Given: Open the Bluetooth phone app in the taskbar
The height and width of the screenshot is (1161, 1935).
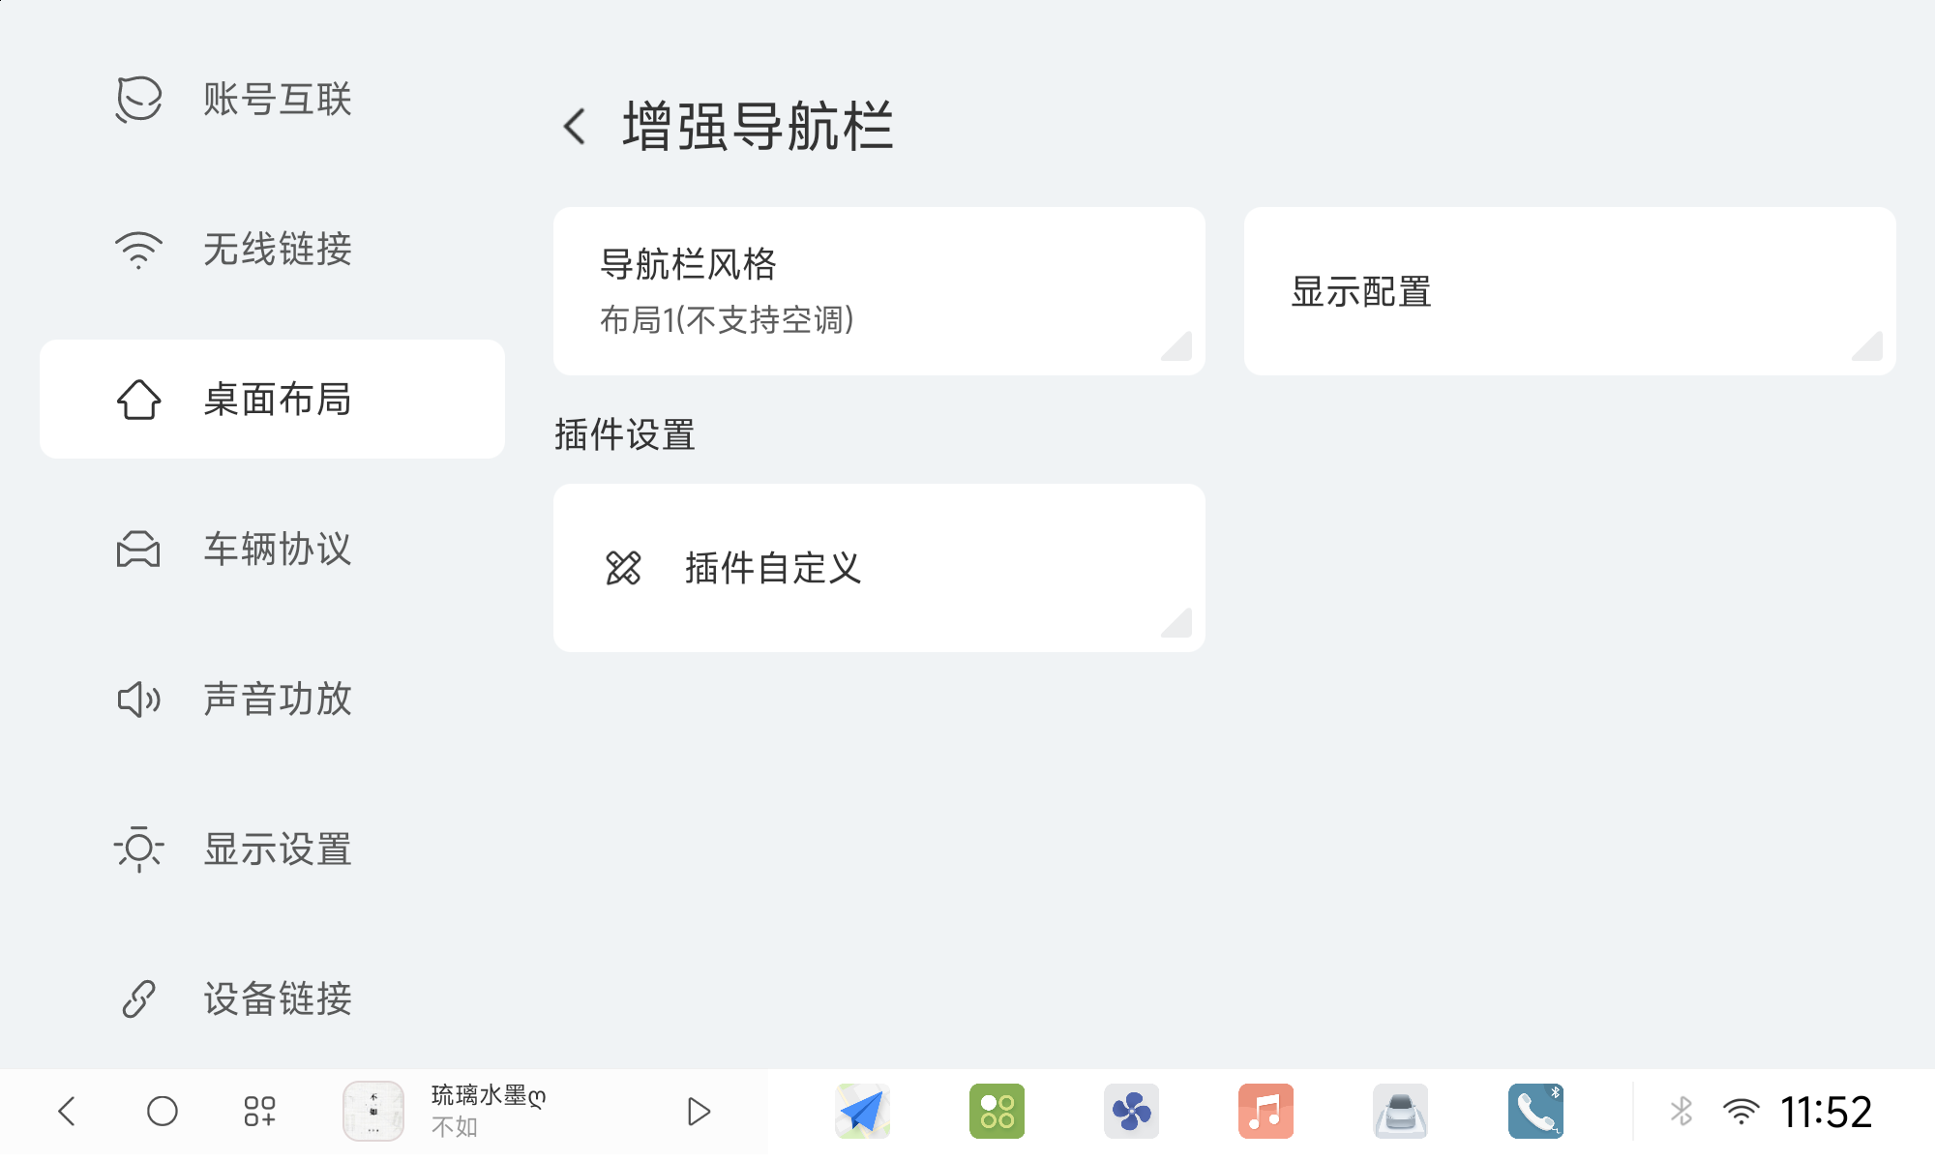Looking at the screenshot, I should (1535, 1111).
